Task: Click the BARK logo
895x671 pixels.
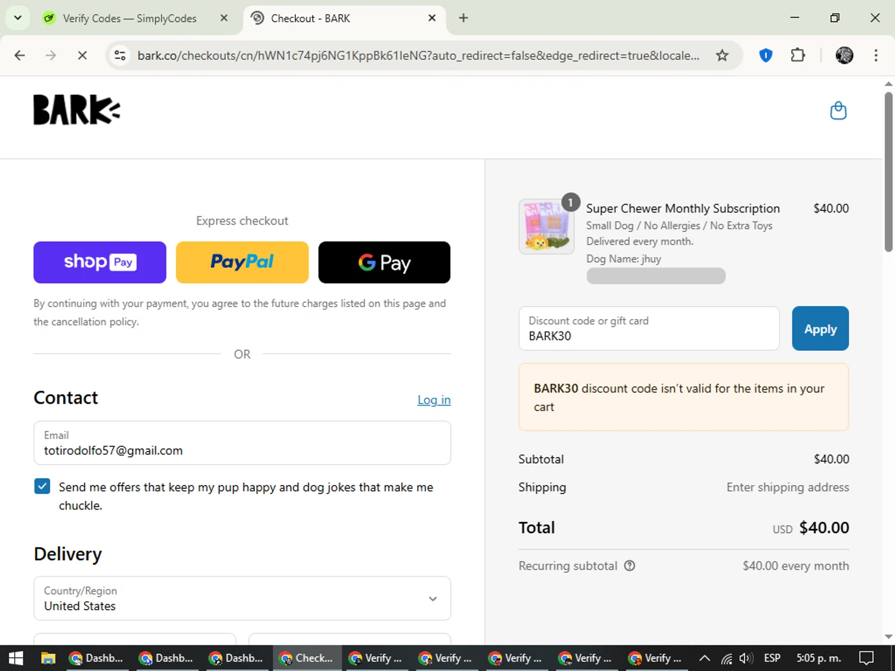Action: point(76,110)
